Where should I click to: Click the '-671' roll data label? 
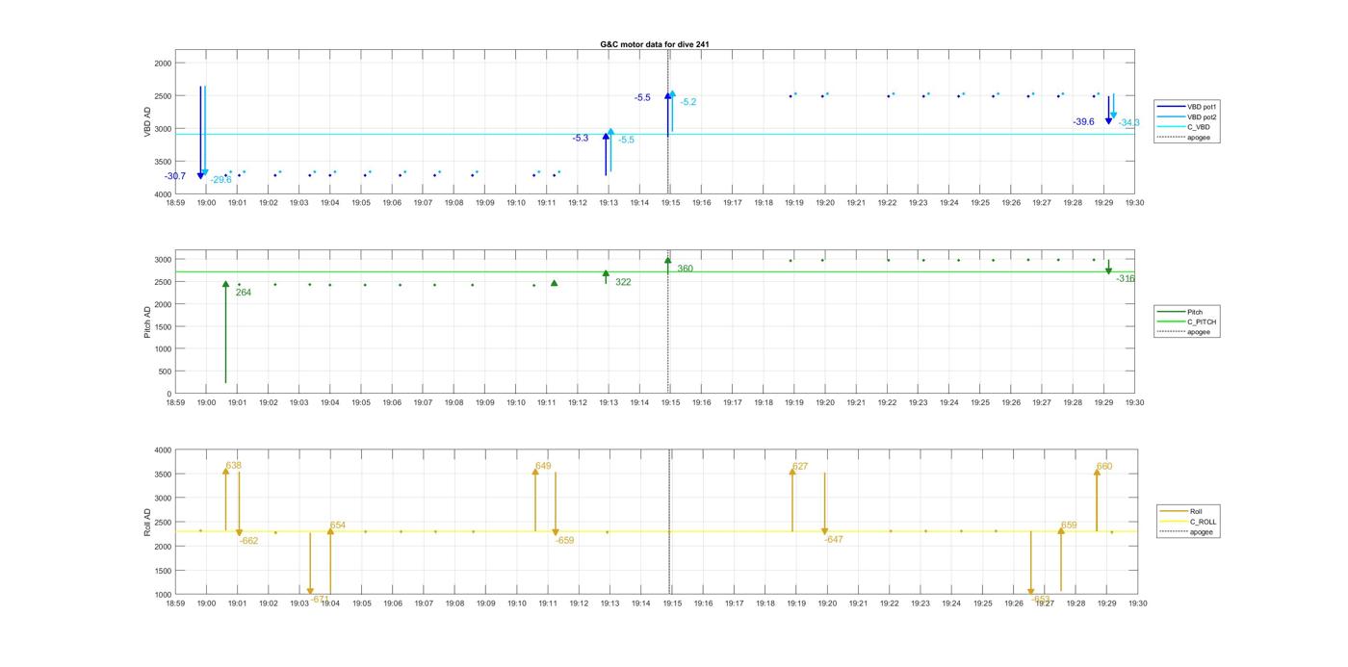coord(321,600)
